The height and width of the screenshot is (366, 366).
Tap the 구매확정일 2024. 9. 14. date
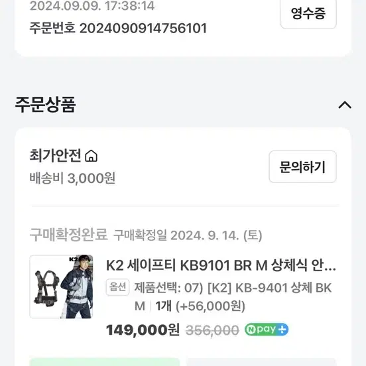click(188, 235)
